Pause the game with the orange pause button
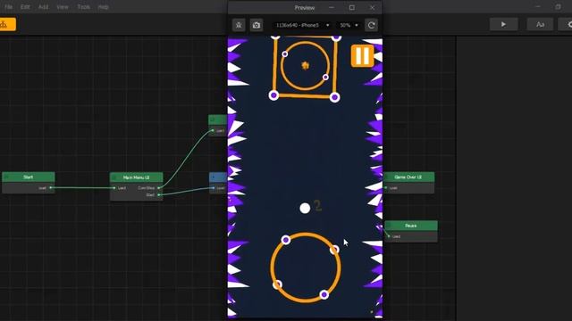The width and height of the screenshot is (572, 321). click(362, 55)
